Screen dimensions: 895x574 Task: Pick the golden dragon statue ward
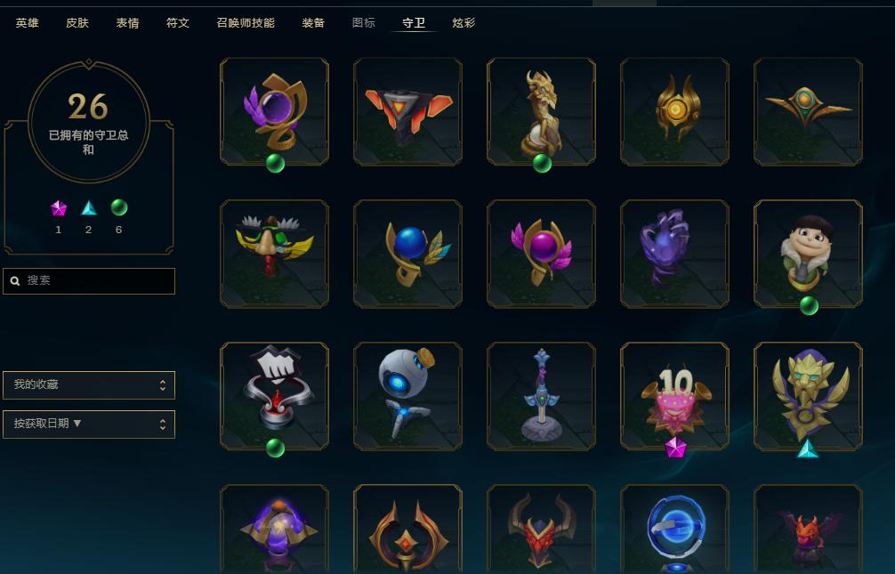pyautogui.click(x=541, y=112)
